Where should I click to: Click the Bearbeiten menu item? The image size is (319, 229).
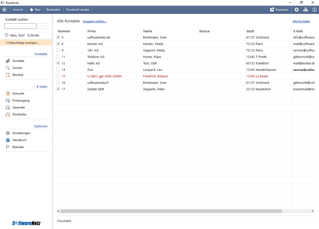[x=53, y=10]
